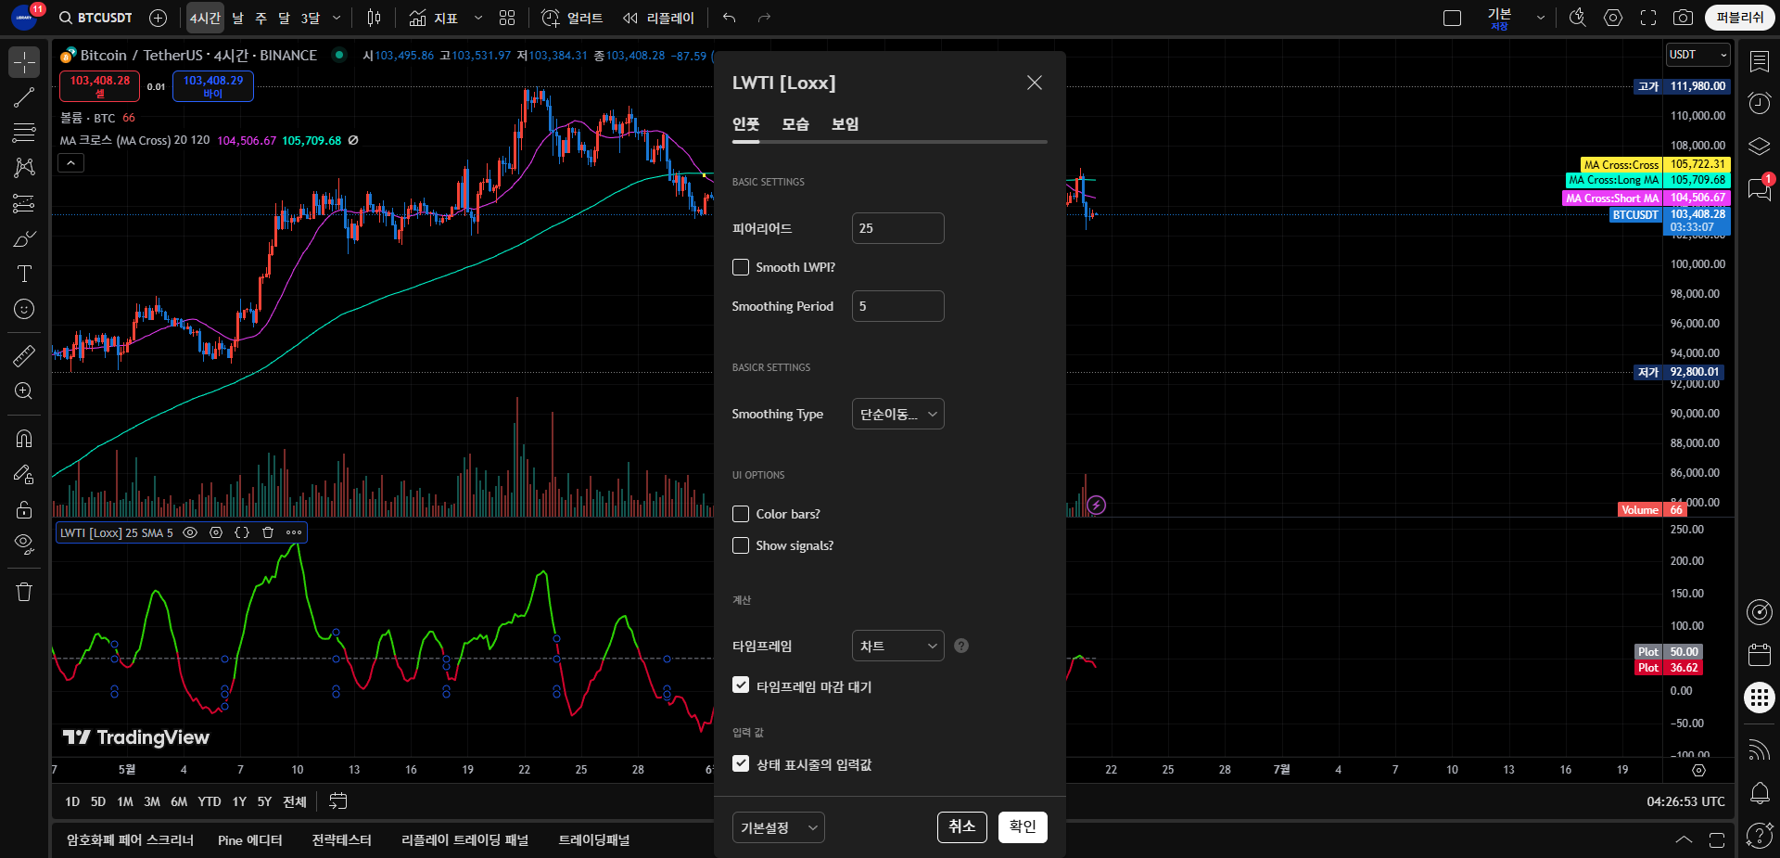The width and height of the screenshot is (1780, 858).
Task: Redo the last chart action
Action: pyautogui.click(x=764, y=18)
